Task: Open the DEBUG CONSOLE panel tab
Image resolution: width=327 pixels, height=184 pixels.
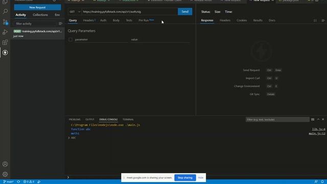Action: [x=108, y=120]
